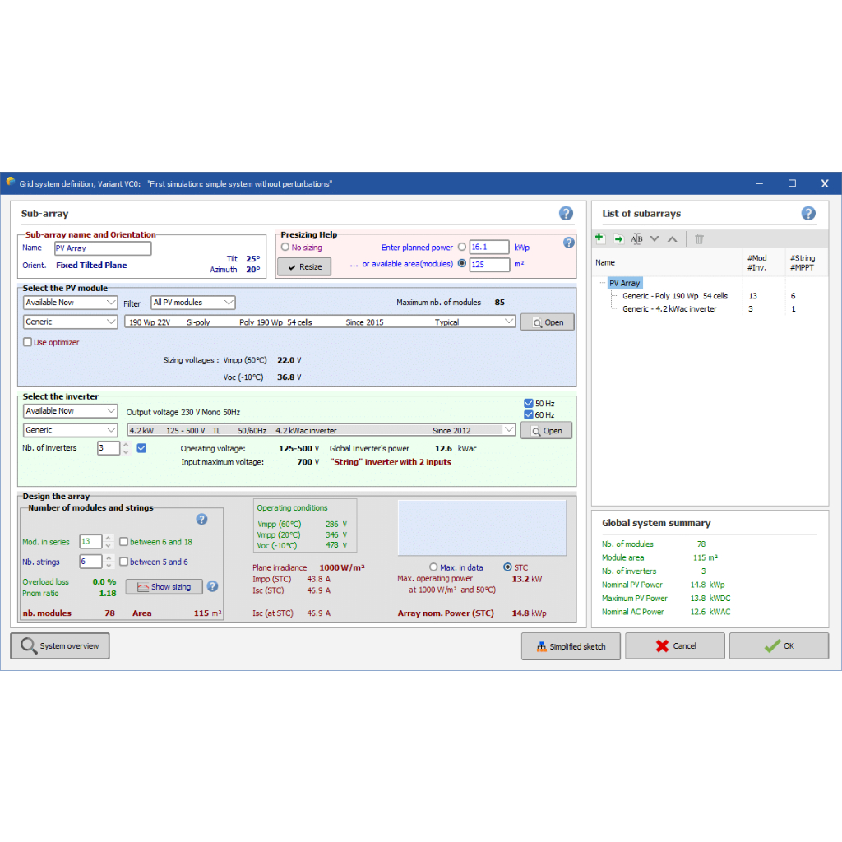842x842 pixels.
Task: Open help for Presizing Help section
Action: pos(568,243)
